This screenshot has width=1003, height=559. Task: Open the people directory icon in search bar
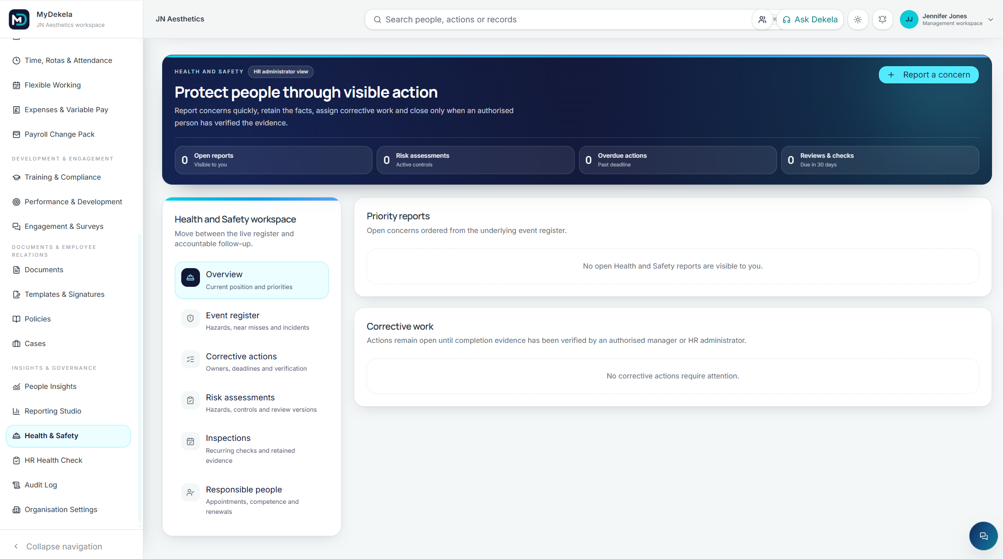(x=762, y=20)
